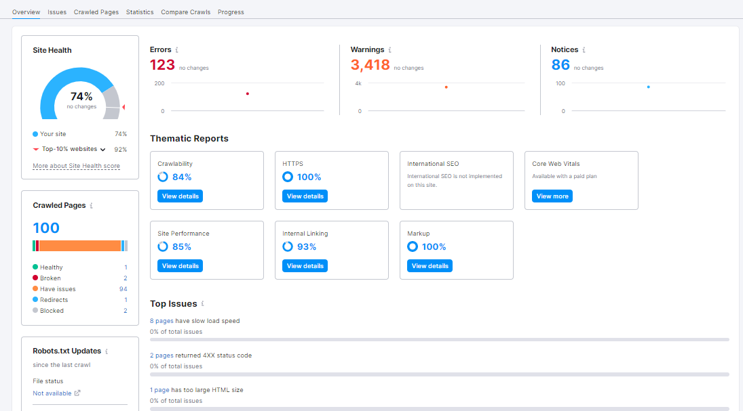
Task: Click the Robots.txt Updates info icon
Action: 107,351
